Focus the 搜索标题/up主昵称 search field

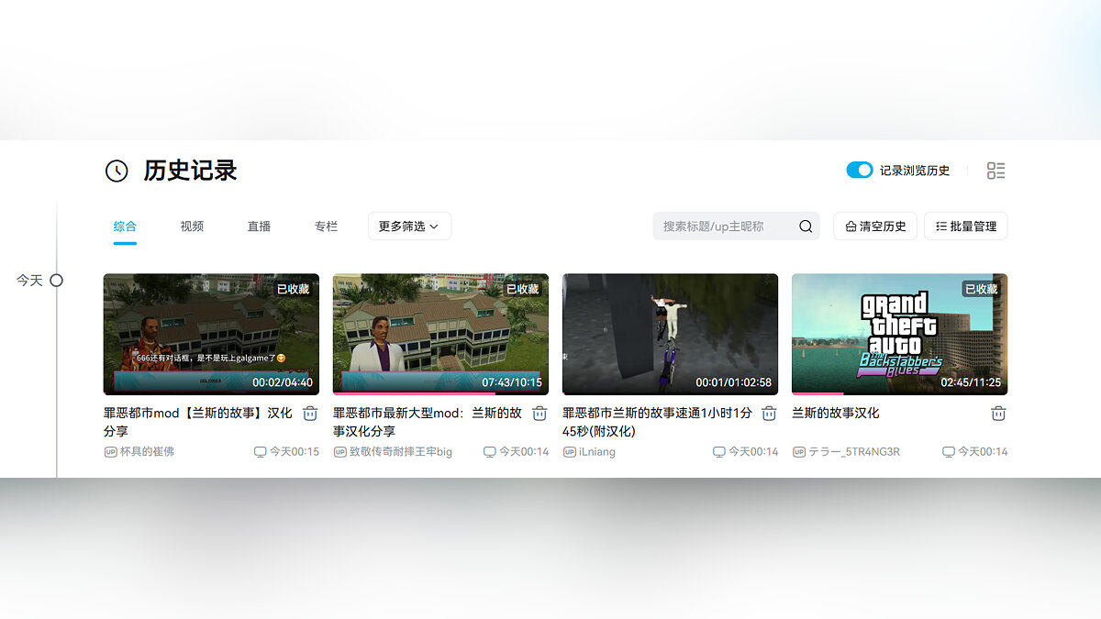pyautogui.click(x=725, y=227)
